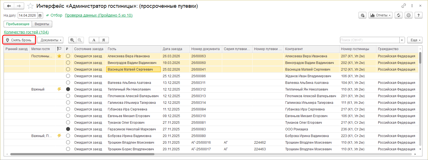Open the Отчеты dropdown menu
Screen dimensions: 428x160
click(380, 15)
